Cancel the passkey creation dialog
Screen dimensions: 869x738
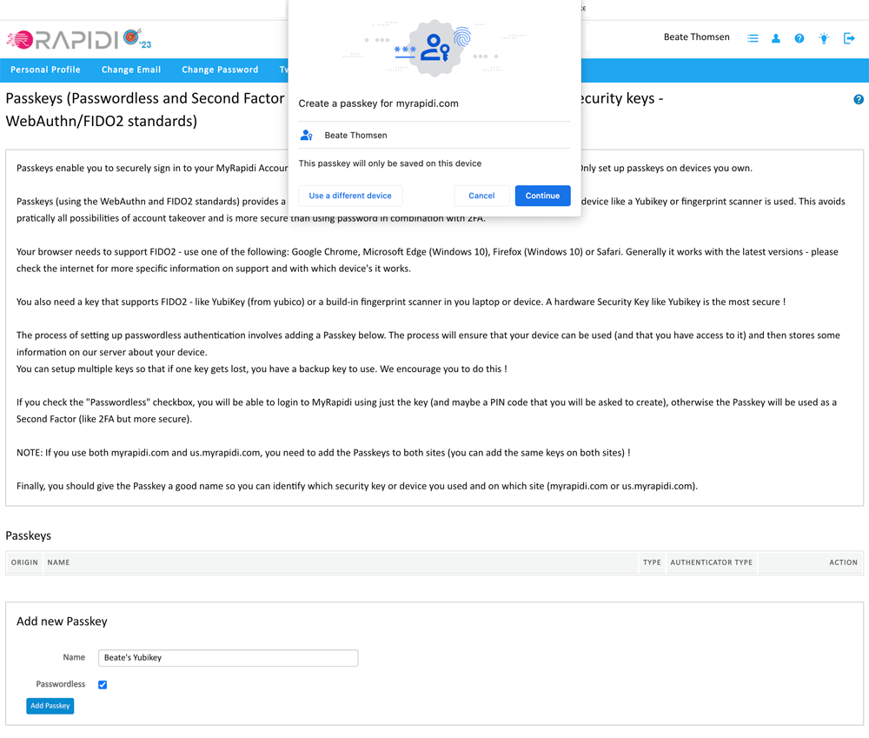(x=481, y=196)
